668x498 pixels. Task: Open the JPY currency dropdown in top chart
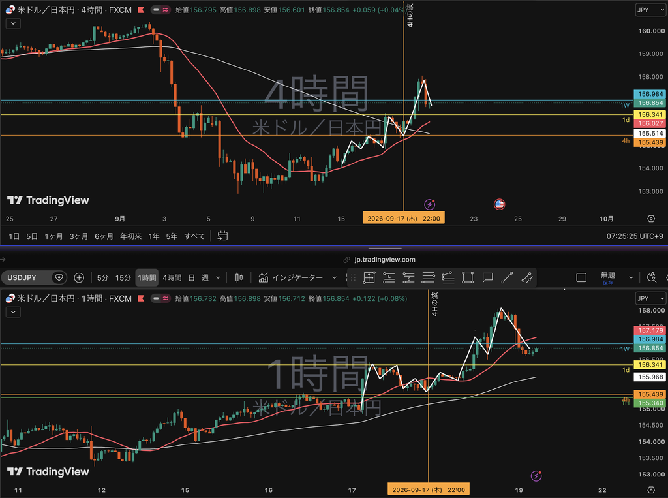650,10
